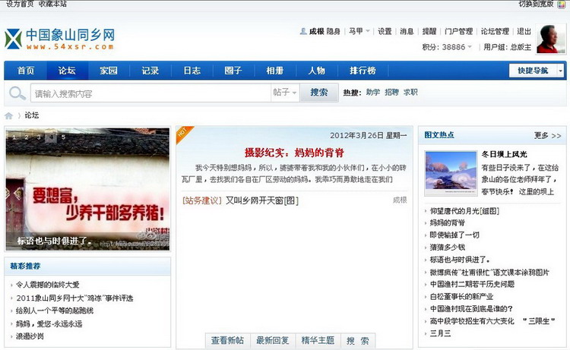Select slideshow indicator number 1
This screenshot has width=570, height=350.
pyautogui.click(x=14, y=137)
